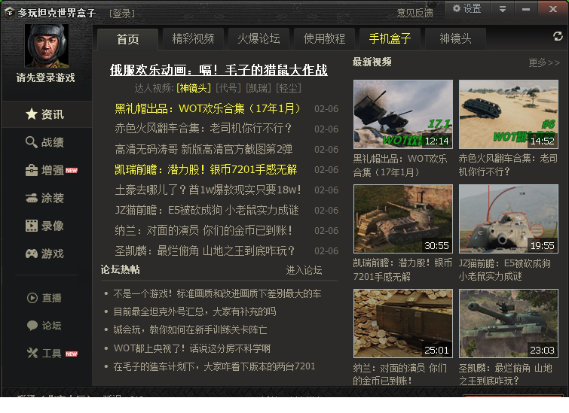Switch to the 使用教程 tab

click(x=324, y=38)
